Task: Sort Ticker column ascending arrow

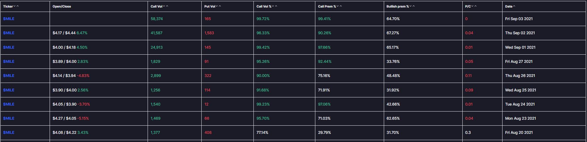Action: (18, 6)
